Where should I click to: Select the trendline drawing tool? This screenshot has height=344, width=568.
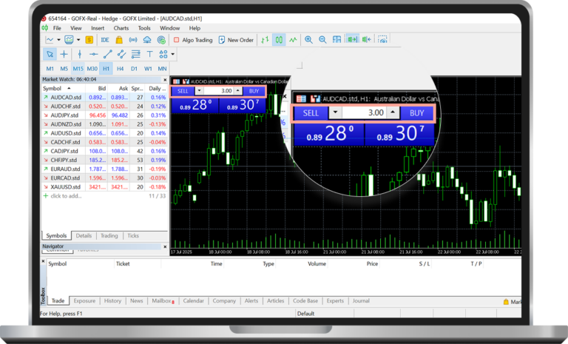coord(107,54)
